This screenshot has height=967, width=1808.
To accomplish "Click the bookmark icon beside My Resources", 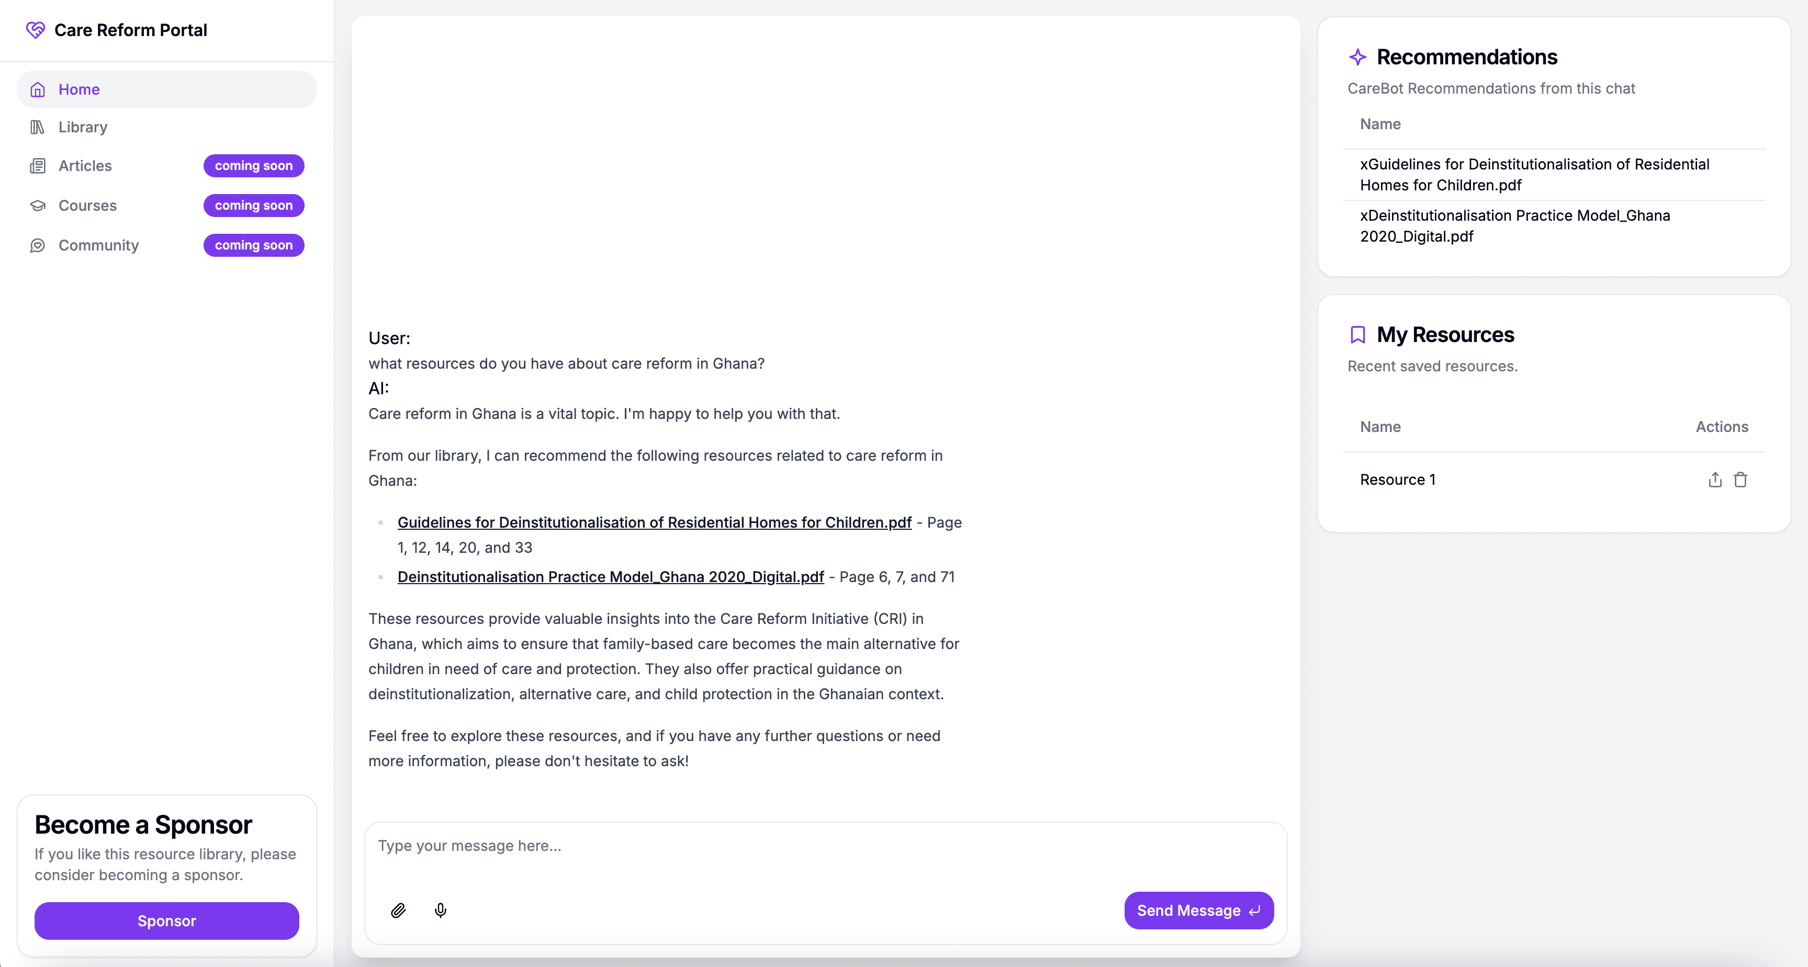I will 1357,335.
